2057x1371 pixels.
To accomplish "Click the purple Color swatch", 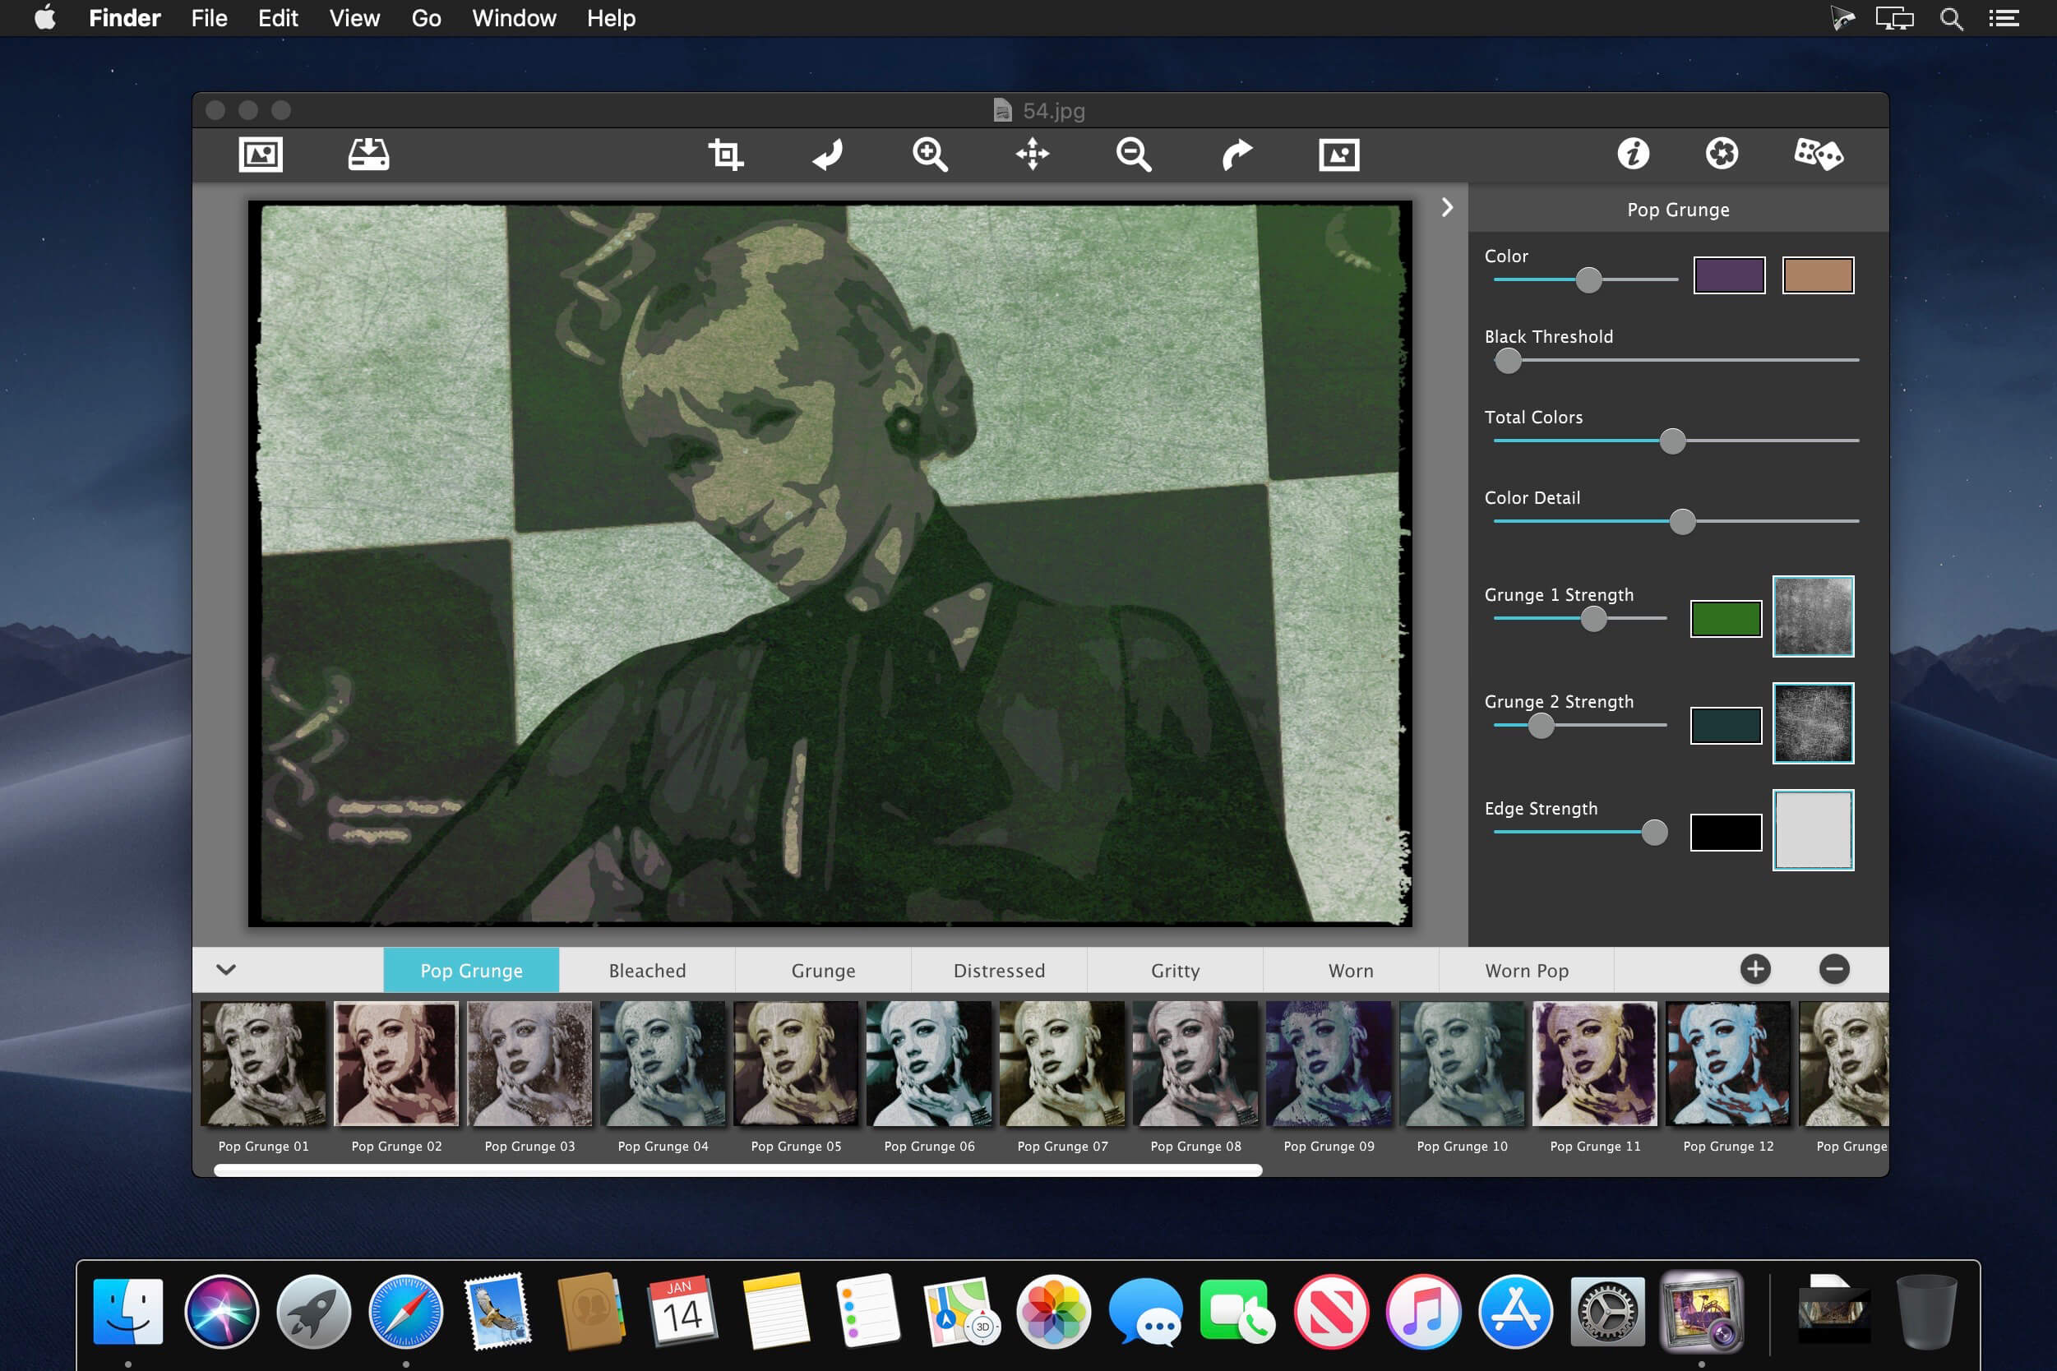I will coord(1728,275).
